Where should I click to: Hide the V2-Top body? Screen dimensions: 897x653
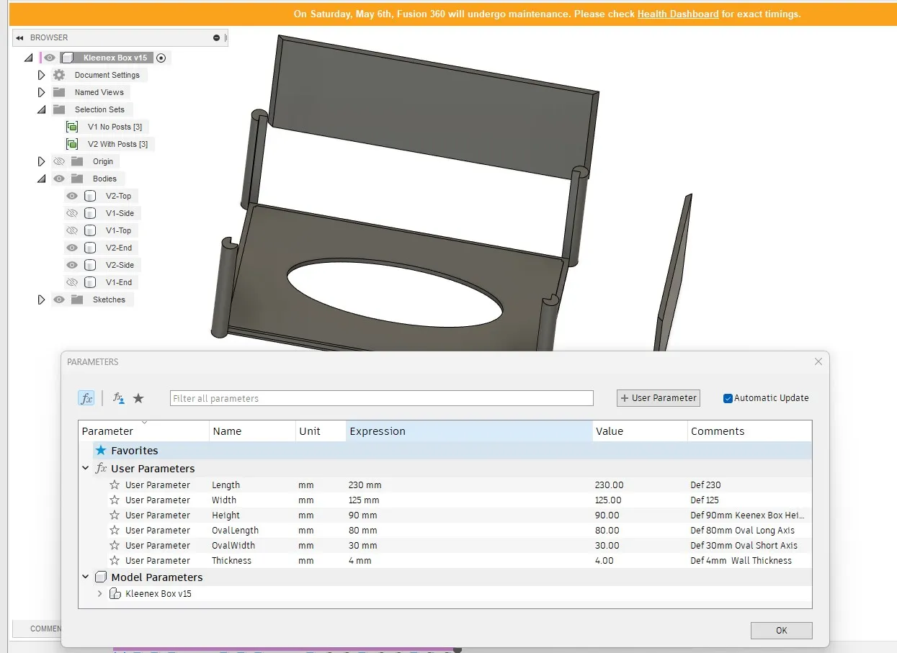point(72,196)
